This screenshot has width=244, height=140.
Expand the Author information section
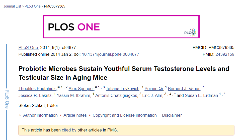click(40, 115)
